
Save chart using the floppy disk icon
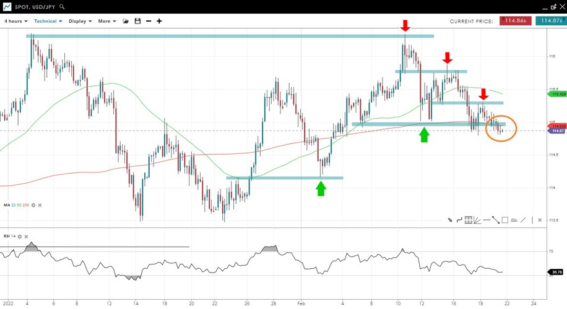[x=137, y=21]
